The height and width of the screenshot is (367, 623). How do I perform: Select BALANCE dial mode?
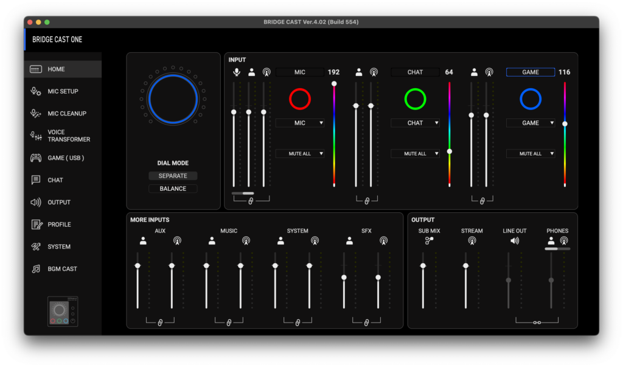point(173,188)
